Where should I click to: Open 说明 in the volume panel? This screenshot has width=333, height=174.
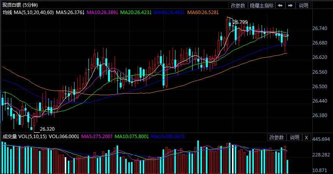coord(294,137)
